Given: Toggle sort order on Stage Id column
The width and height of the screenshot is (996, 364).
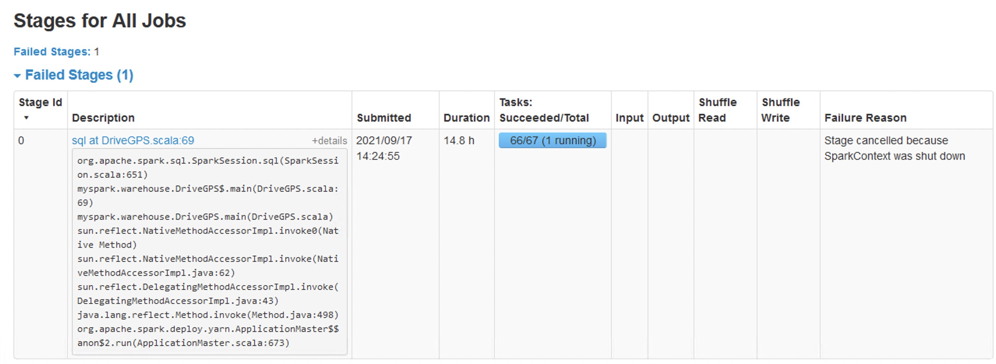Looking at the screenshot, I should [40, 110].
